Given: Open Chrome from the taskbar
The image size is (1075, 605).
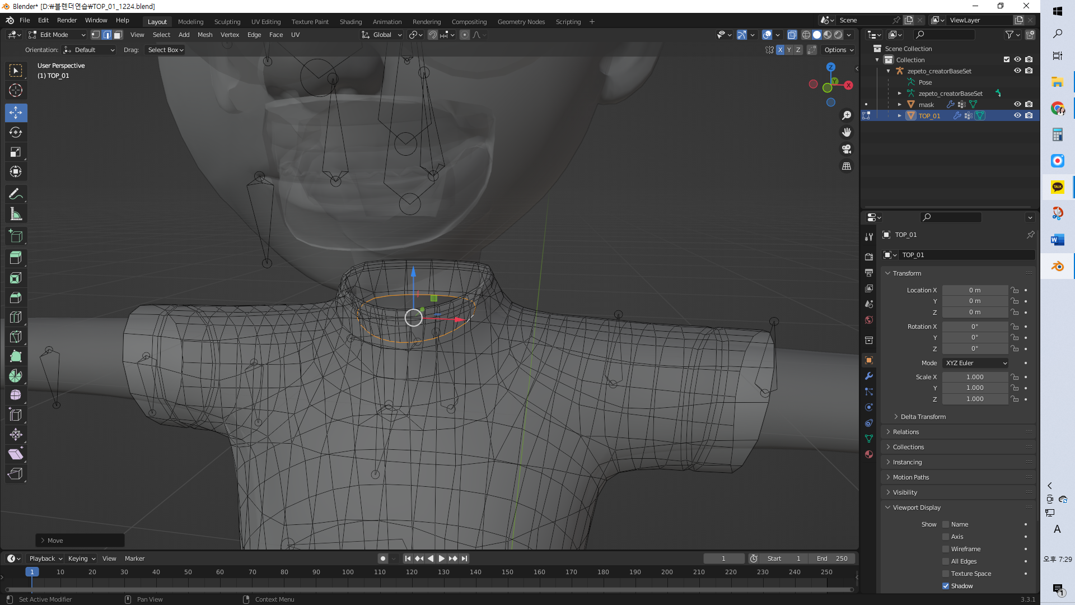Looking at the screenshot, I should click(x=1057, y=109).
